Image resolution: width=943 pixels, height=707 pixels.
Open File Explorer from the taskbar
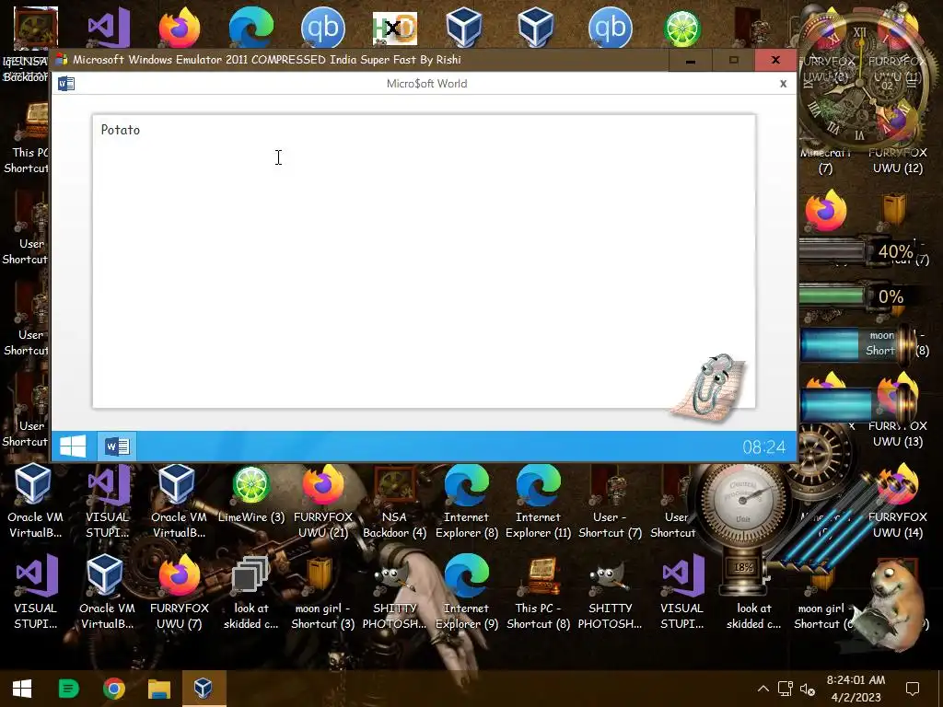pos(159,689)
